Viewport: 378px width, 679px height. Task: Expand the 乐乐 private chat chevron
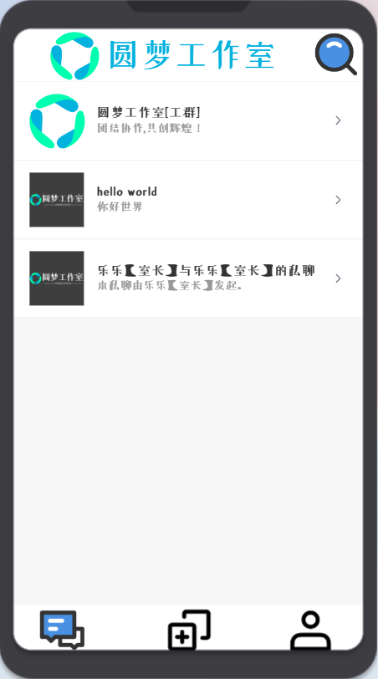click(338, 278)
